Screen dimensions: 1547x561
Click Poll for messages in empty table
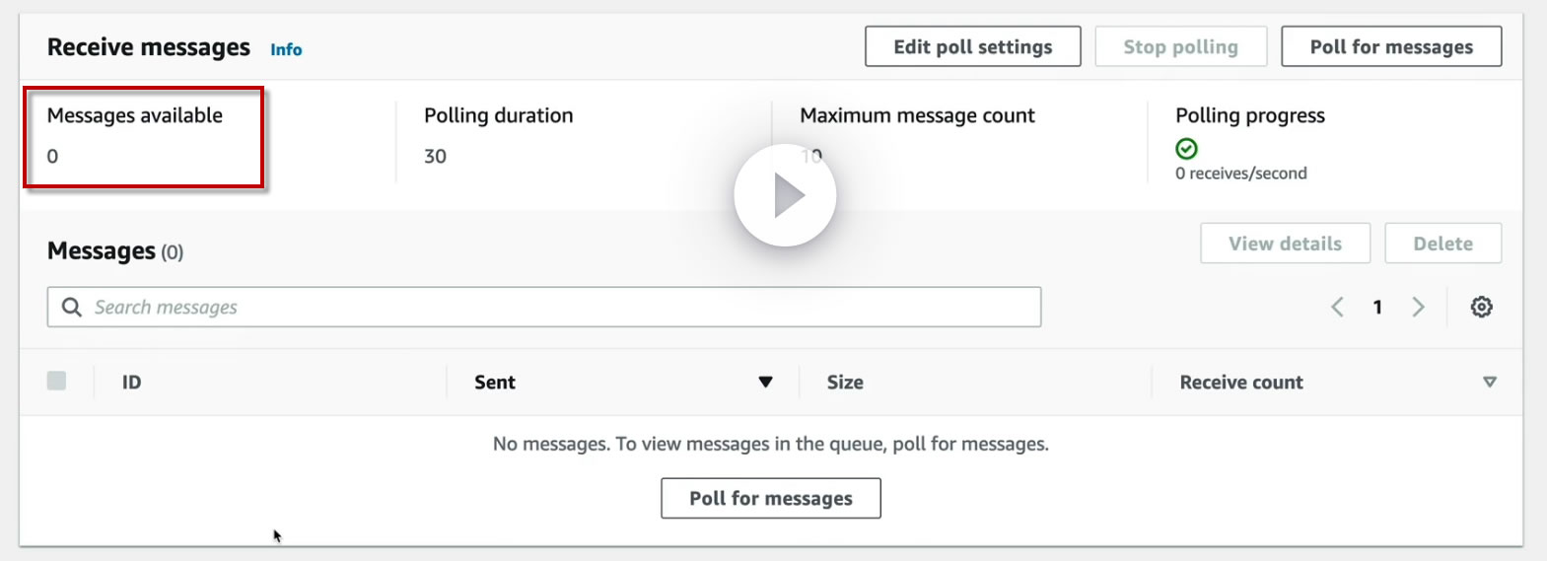[x=770, y=498]
